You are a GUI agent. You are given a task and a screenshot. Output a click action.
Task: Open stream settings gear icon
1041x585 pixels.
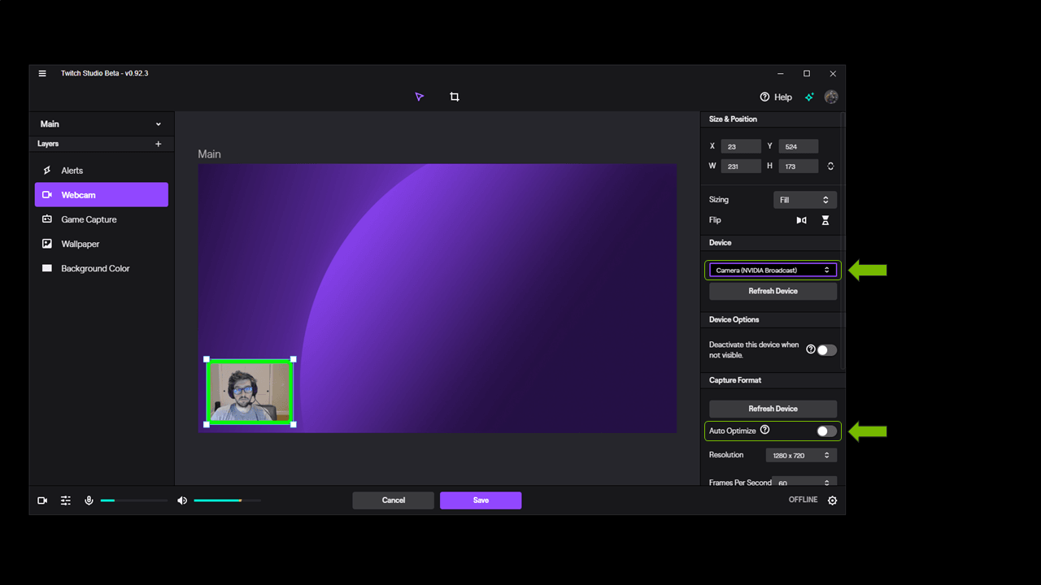click(x=832, y=500)
